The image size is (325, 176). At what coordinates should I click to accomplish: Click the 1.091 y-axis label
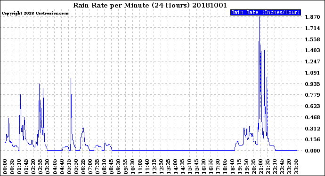[x=313, y=73]
